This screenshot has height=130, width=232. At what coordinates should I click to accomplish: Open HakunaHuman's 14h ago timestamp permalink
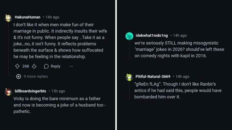point(52,17)
